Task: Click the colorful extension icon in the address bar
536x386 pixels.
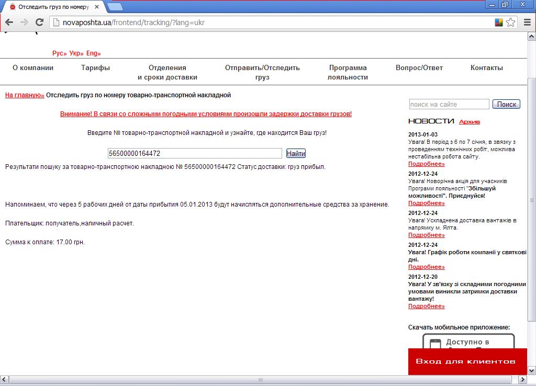Action: pos(499,22)
